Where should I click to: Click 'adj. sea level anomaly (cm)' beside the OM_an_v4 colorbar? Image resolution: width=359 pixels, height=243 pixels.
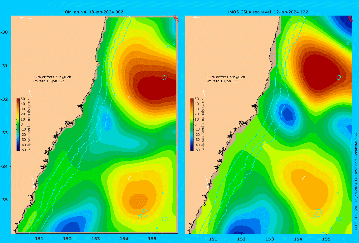[x=29, y=125]
